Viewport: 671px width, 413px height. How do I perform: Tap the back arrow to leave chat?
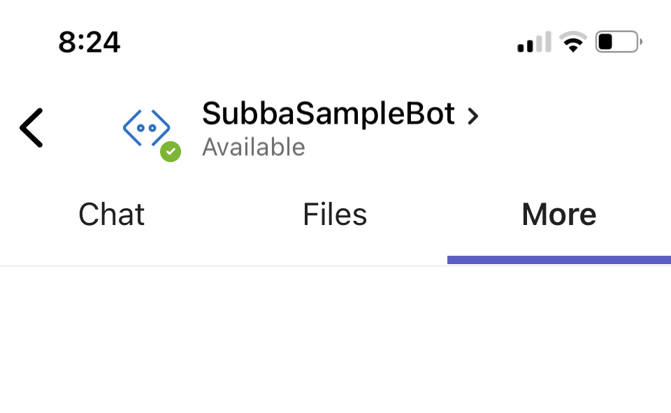coord(31,128)
